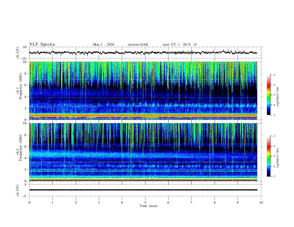
Task: Click time axis tick label "10"
Action: tap(261, 203)
